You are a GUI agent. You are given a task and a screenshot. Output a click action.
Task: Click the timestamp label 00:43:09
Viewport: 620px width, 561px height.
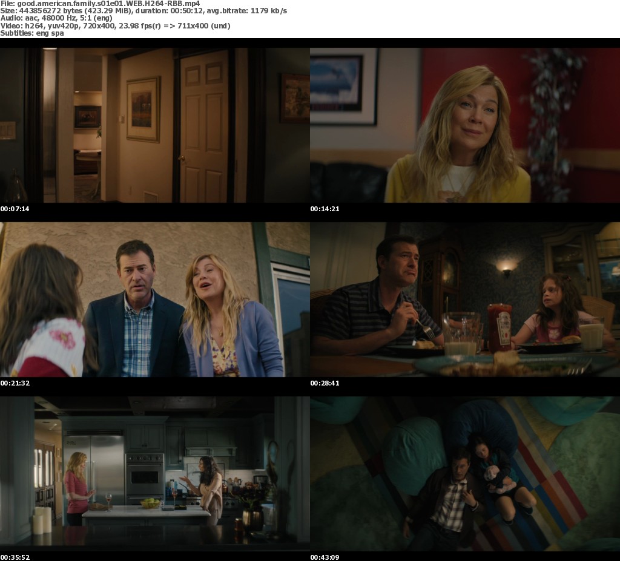325,557
